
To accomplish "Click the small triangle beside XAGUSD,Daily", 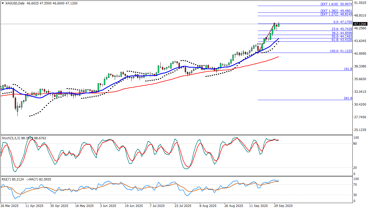I will 3,3.
